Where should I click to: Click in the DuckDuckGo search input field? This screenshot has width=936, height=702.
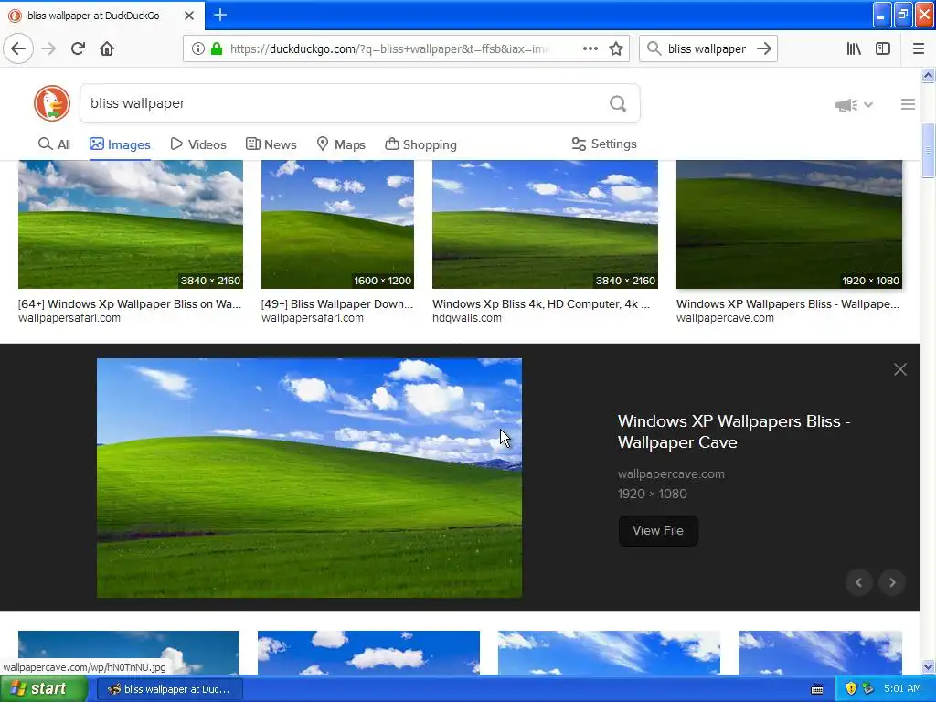[344, 103]
